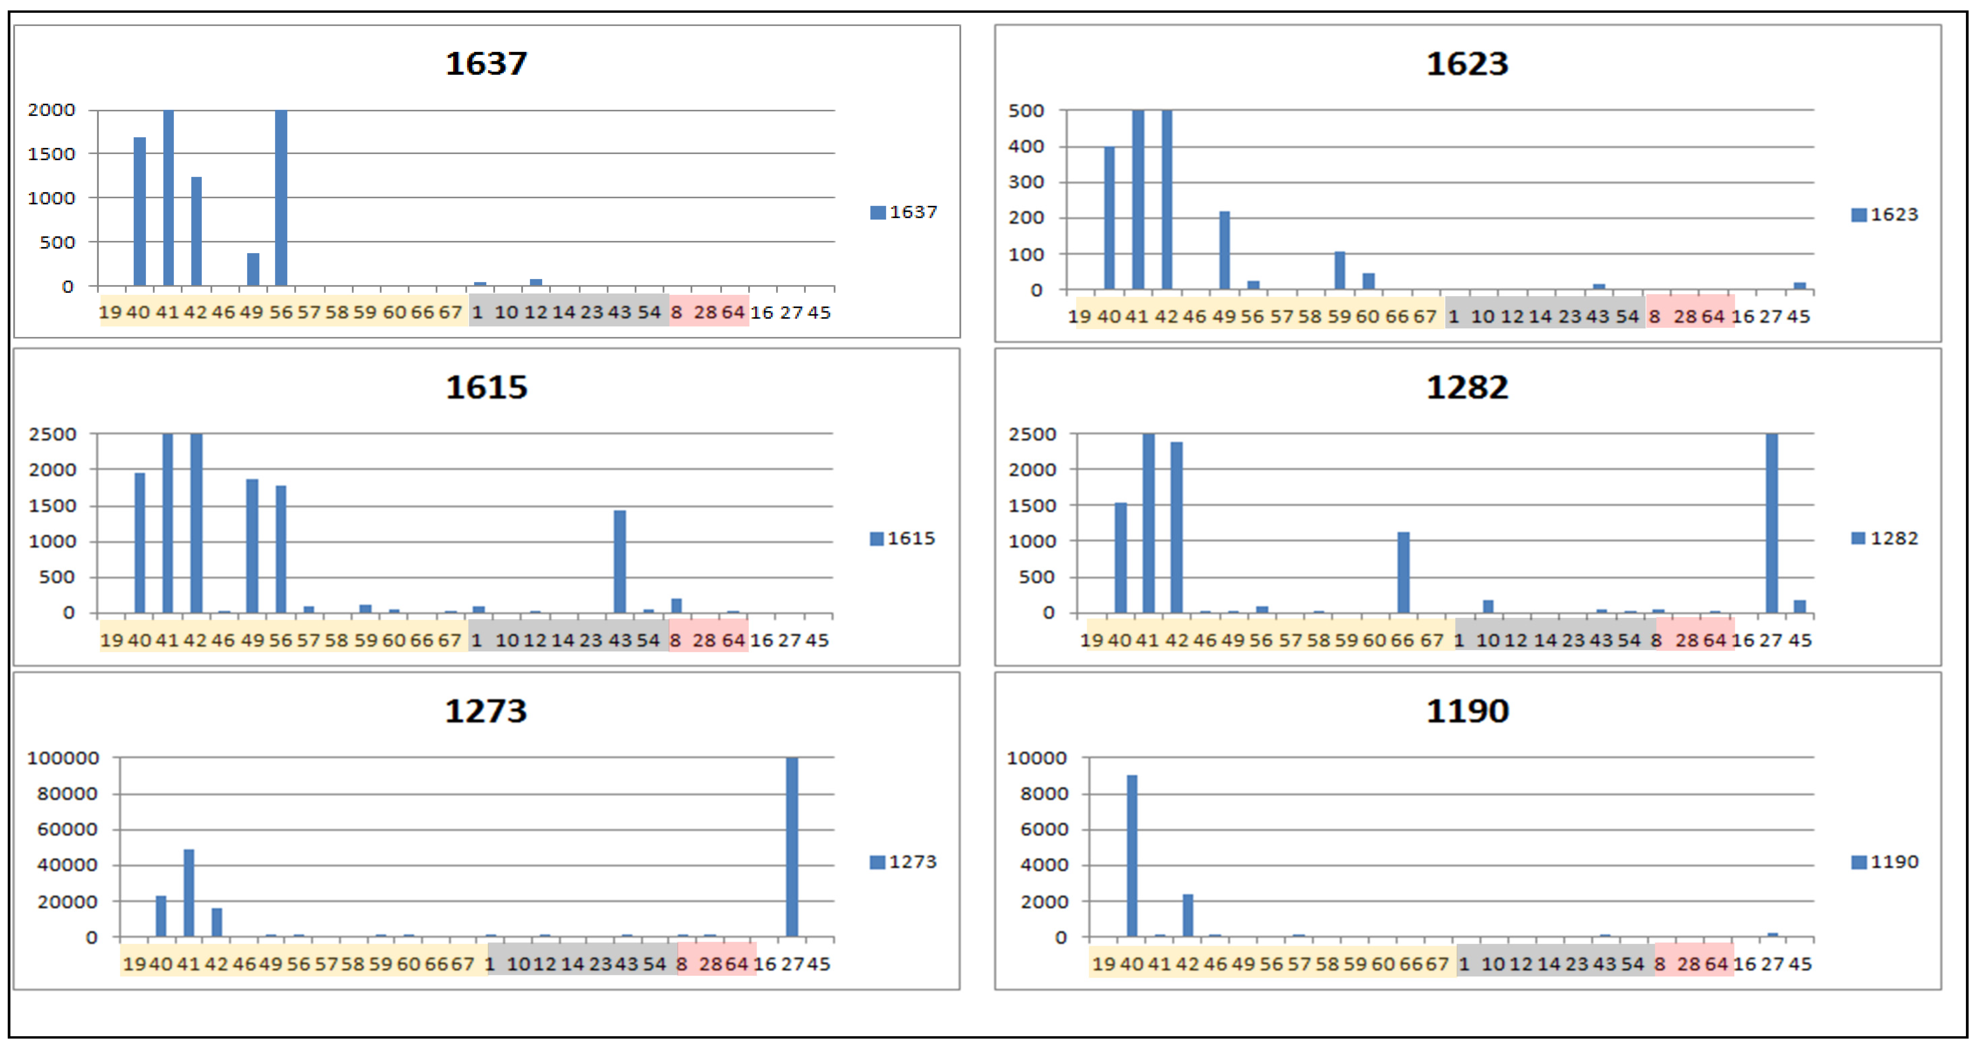Select the bar at 40 in 1190 chart
This screenshot has width=1975, height=1048.
1132,855
